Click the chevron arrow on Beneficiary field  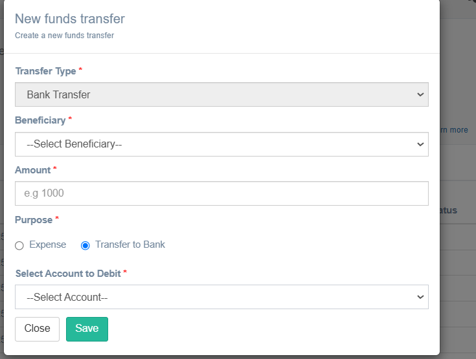(420, 144)
